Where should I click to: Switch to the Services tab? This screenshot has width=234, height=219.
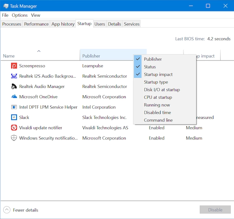(131, 24)
